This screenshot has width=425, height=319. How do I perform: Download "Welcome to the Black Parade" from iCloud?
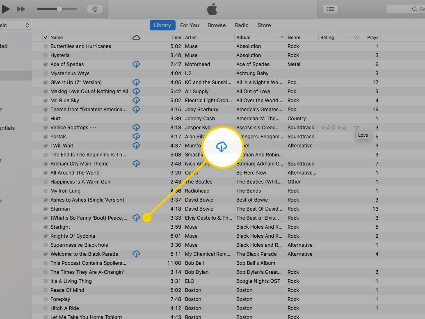136,254
